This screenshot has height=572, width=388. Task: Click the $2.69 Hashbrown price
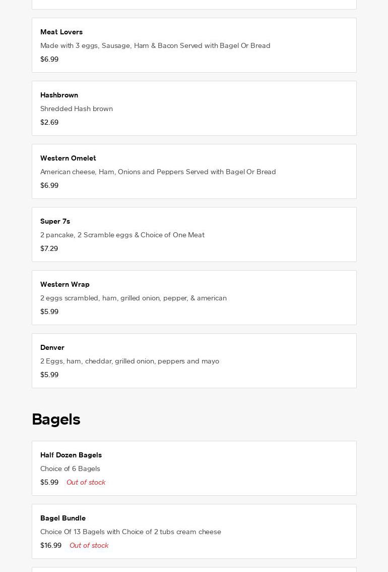coord(49,122)
